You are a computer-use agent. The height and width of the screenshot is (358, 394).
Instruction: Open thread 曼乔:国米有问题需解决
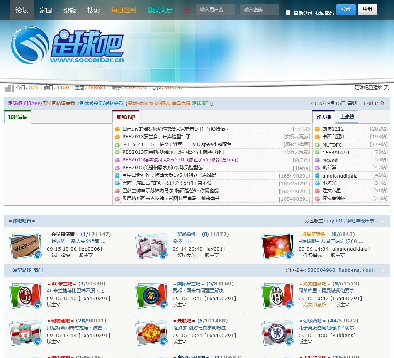click(201, 291)
